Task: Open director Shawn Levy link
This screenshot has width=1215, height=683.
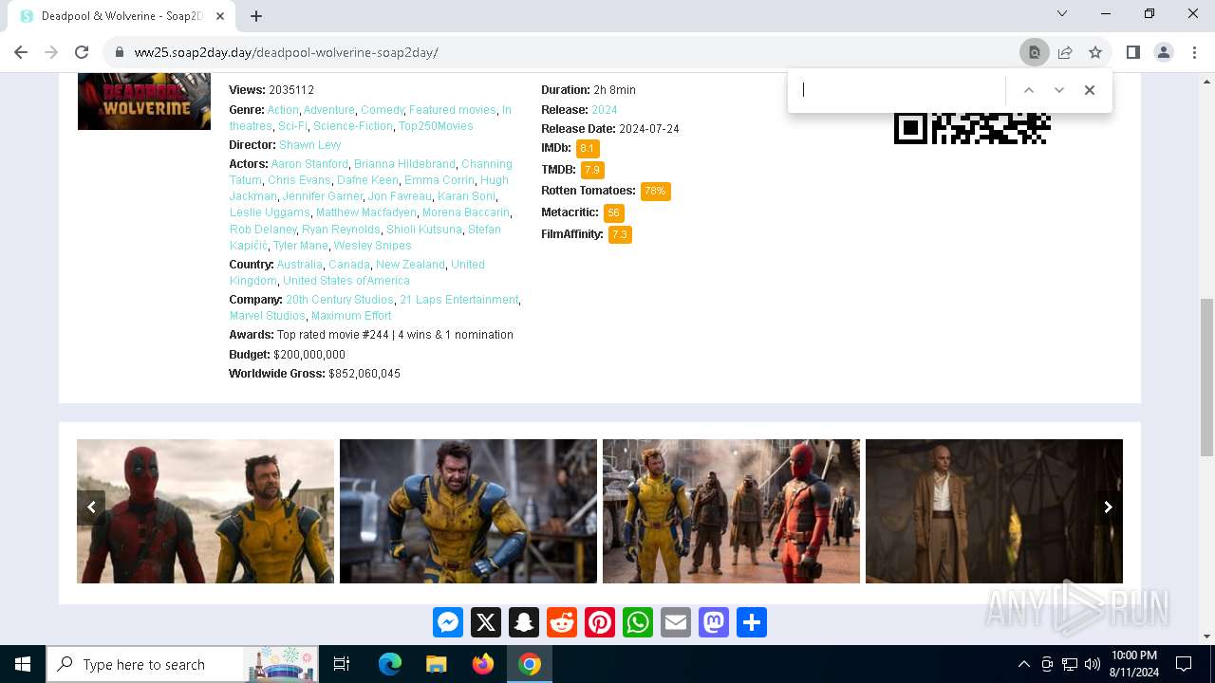Action: tap(310, 145)
